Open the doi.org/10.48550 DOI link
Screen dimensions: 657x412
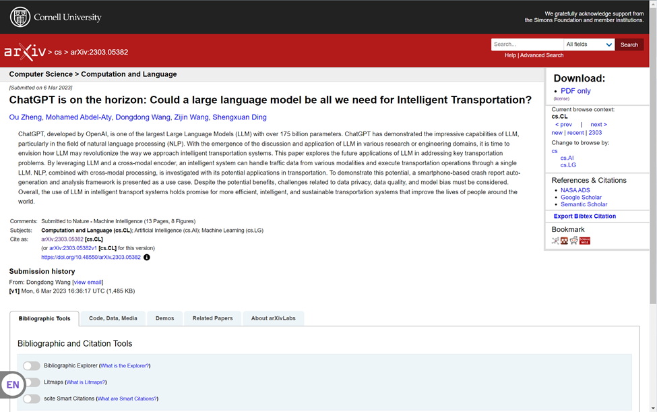[x=91, y=258]
